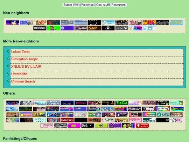This screenshot has height=142, width=189.
Task: Open the Ranfren NET button
Action: point(122,120)
